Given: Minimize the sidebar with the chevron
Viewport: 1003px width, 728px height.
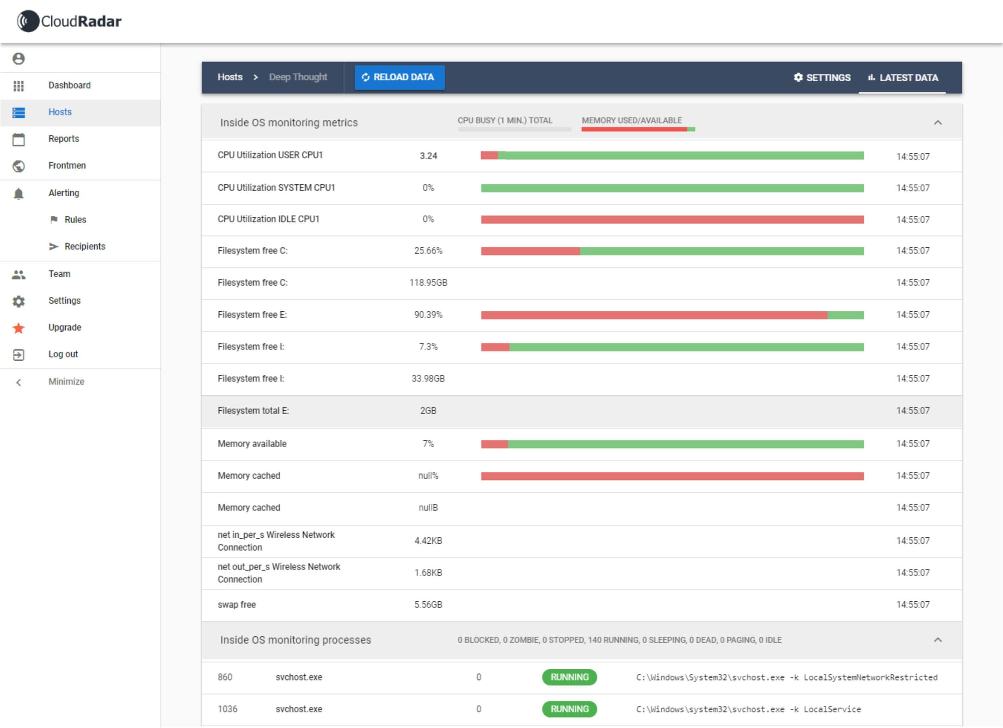Looking at the screenshot, I should click(x=19, y=383).
